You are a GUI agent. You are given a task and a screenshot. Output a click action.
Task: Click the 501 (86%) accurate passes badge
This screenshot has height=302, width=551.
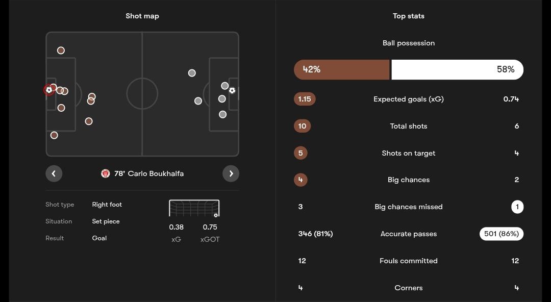502,234
